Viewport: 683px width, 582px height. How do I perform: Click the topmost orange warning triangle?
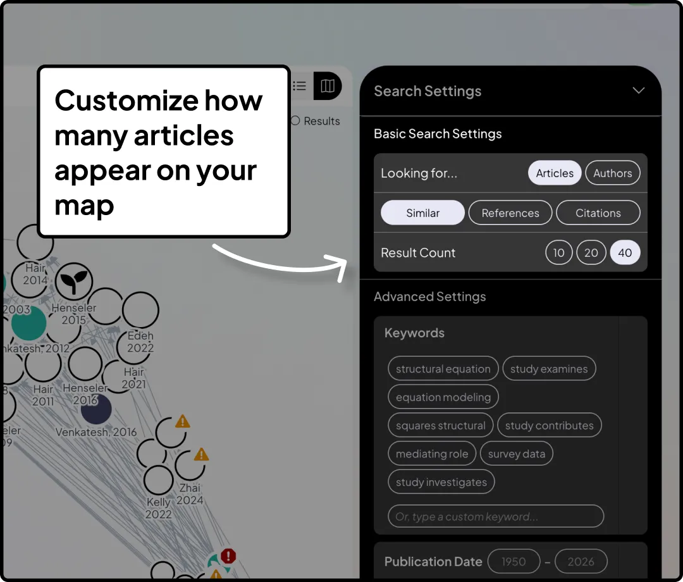click(x=183, y=421)
